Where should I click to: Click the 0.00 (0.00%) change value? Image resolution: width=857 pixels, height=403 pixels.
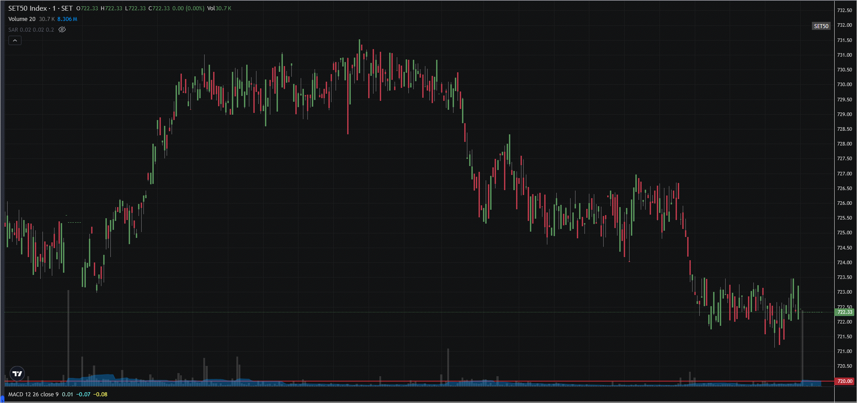[x=188, y=8]
